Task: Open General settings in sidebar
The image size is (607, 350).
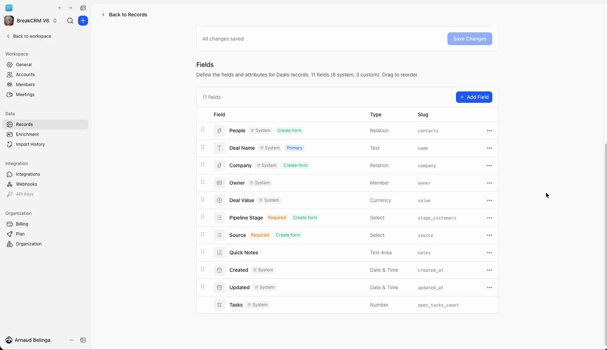Action: click(x=45, y=65)
